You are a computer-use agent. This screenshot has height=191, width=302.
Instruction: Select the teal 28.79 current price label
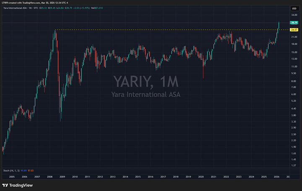pos(294,23)
